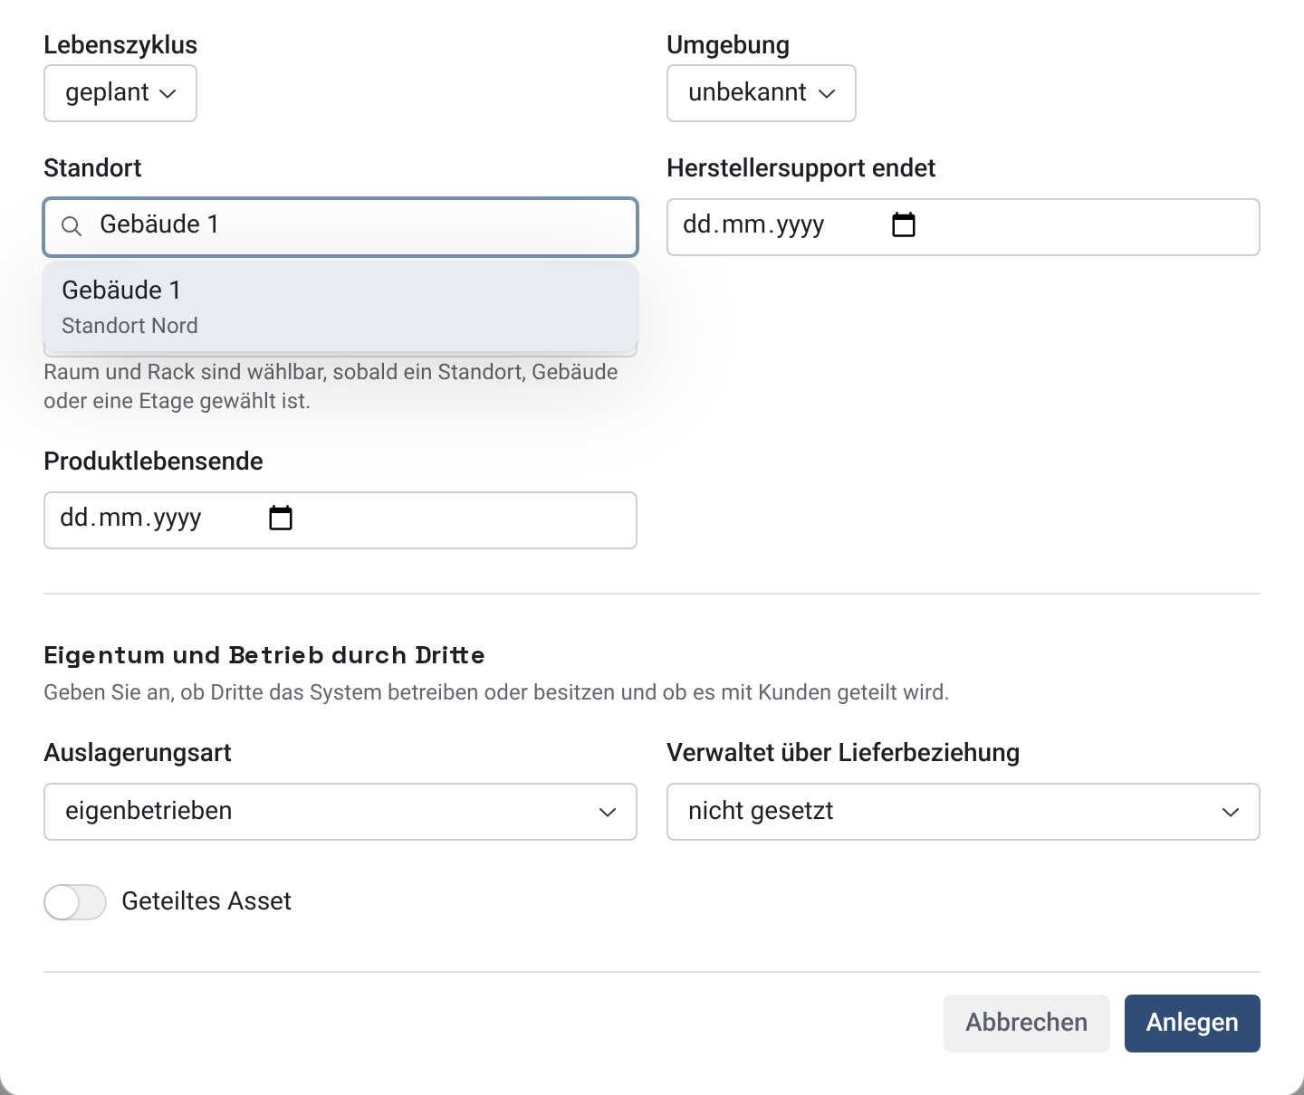Open the Lebenszyklus dropdown showing geplant
This screenshot has height=1095, width=1304.
(120, 93)
